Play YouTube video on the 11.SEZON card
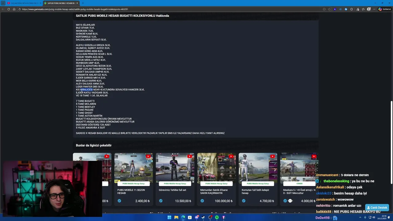 click(148, 156)
